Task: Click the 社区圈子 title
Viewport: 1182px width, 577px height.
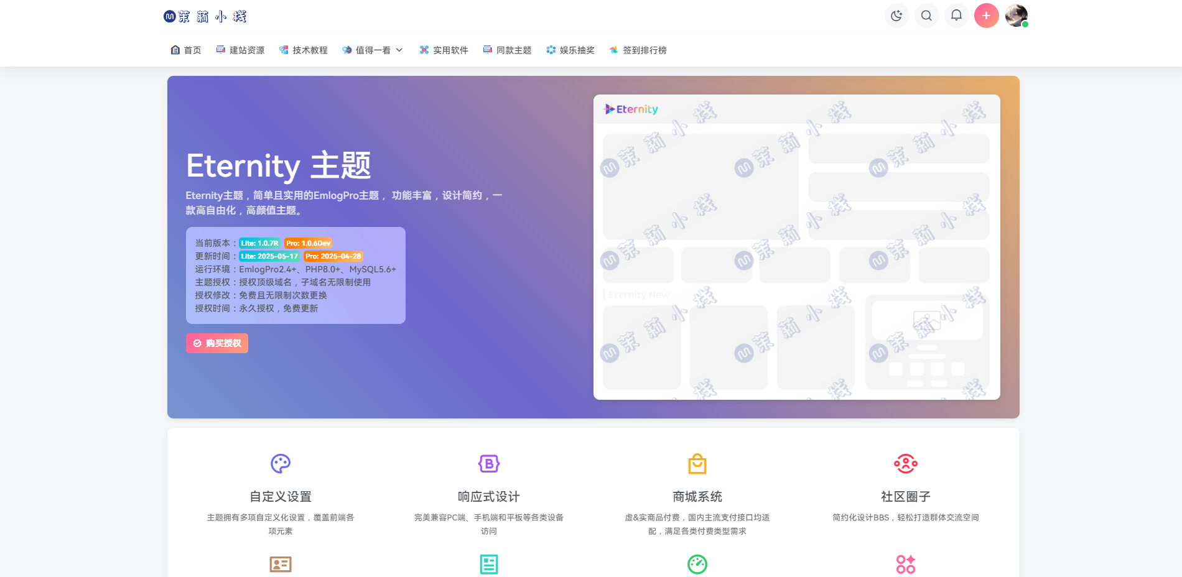Action: click(906, 496)
